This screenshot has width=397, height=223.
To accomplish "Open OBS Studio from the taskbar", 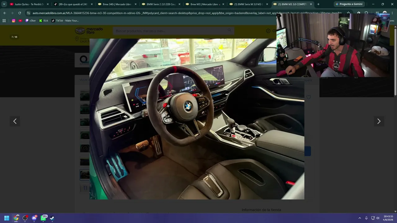I will [x=25, y=218].
